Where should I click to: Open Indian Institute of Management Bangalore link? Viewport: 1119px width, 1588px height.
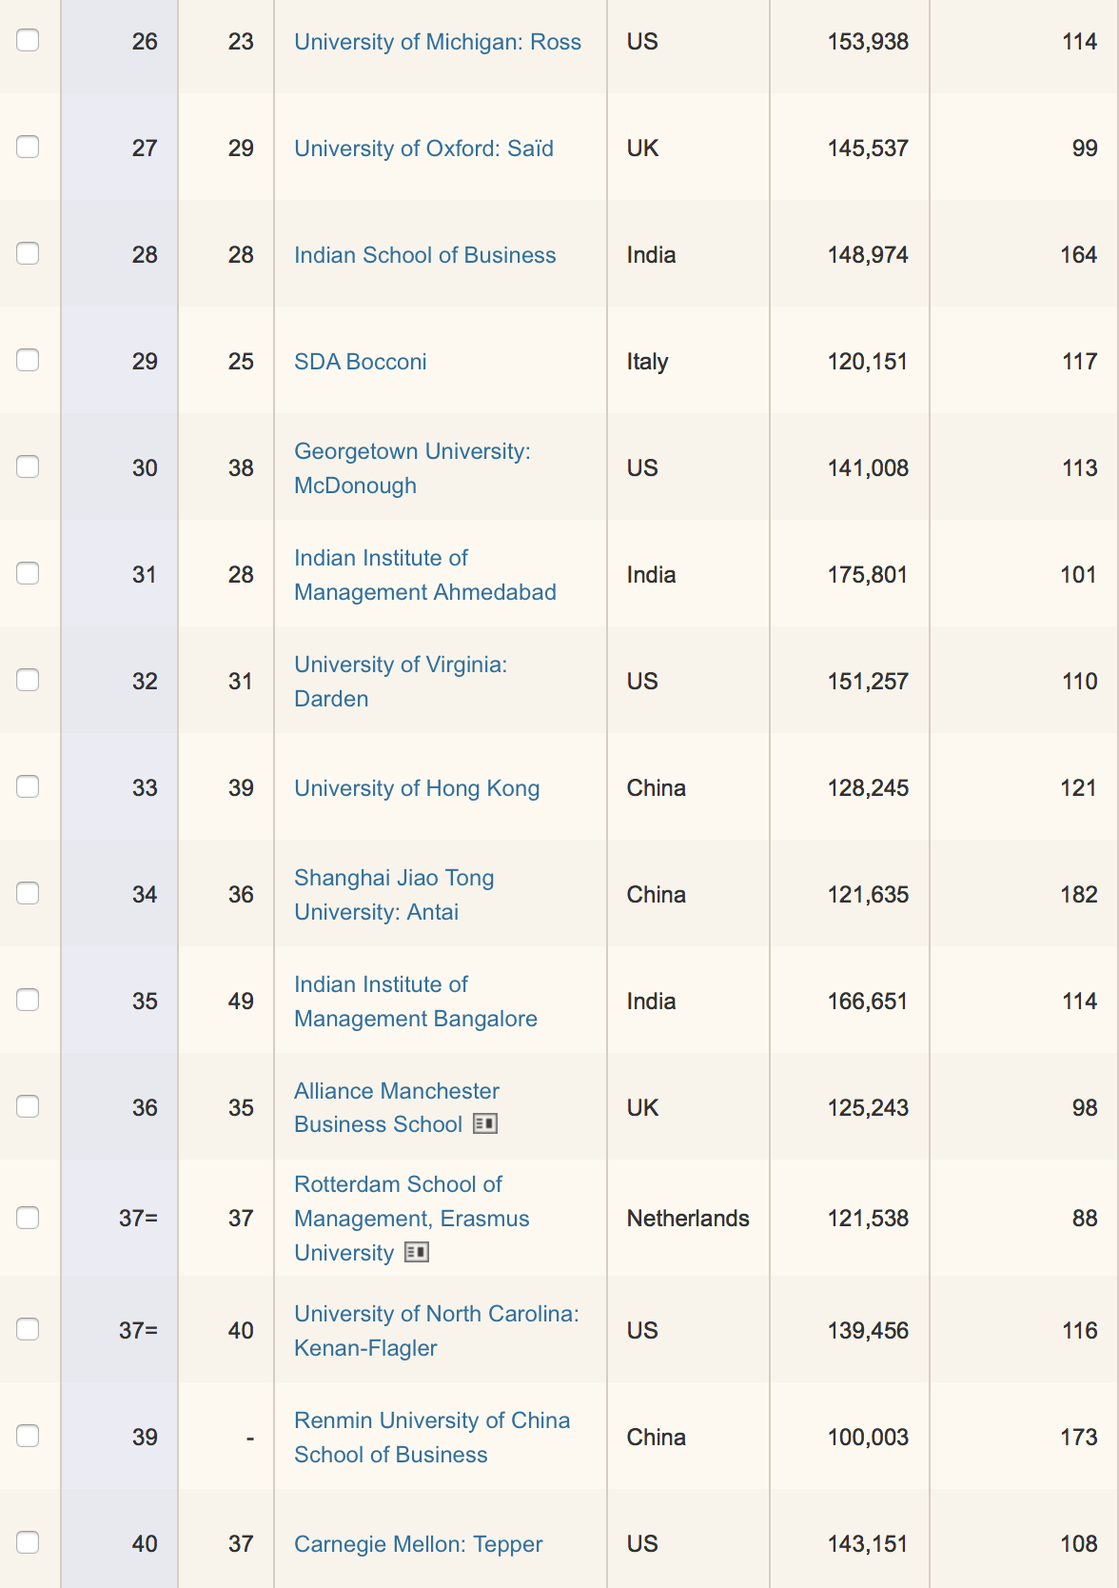[x=416, y=1002]
